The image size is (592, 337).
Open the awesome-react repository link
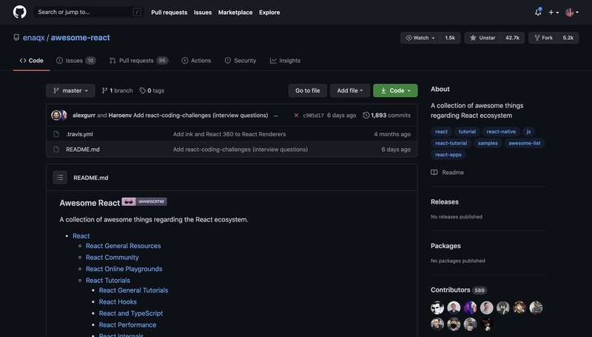[x=81, y=38]
